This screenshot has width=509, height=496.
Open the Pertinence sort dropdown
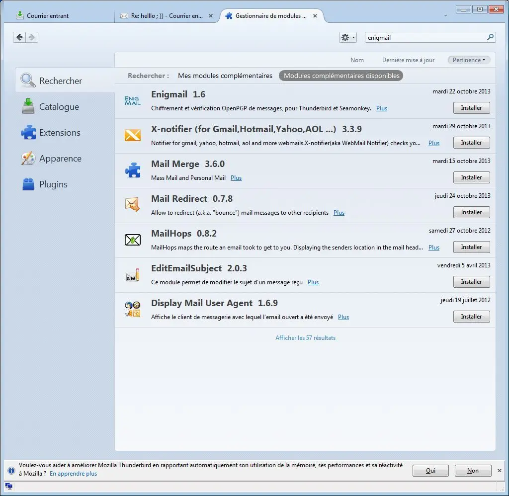tap(469, 60)
